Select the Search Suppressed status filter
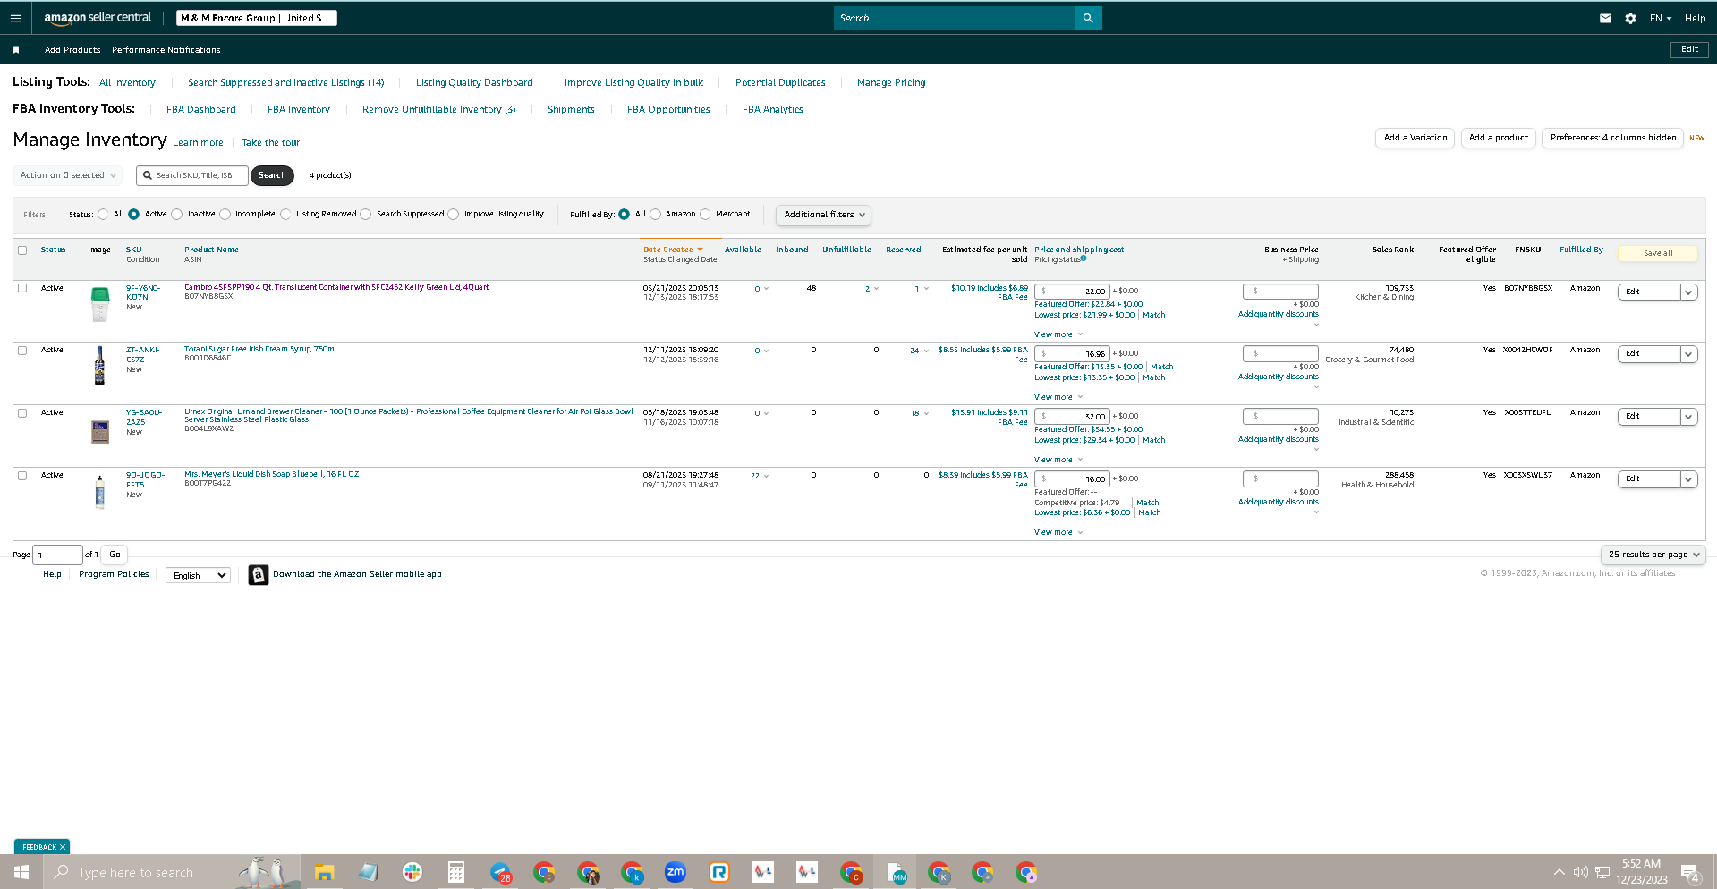This screenshot has height=889, width=1717. pyautogui.click(x=366, y=215)
